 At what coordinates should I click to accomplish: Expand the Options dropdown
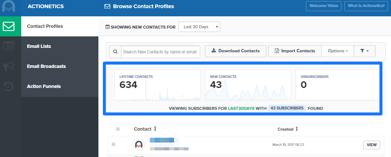338,51
